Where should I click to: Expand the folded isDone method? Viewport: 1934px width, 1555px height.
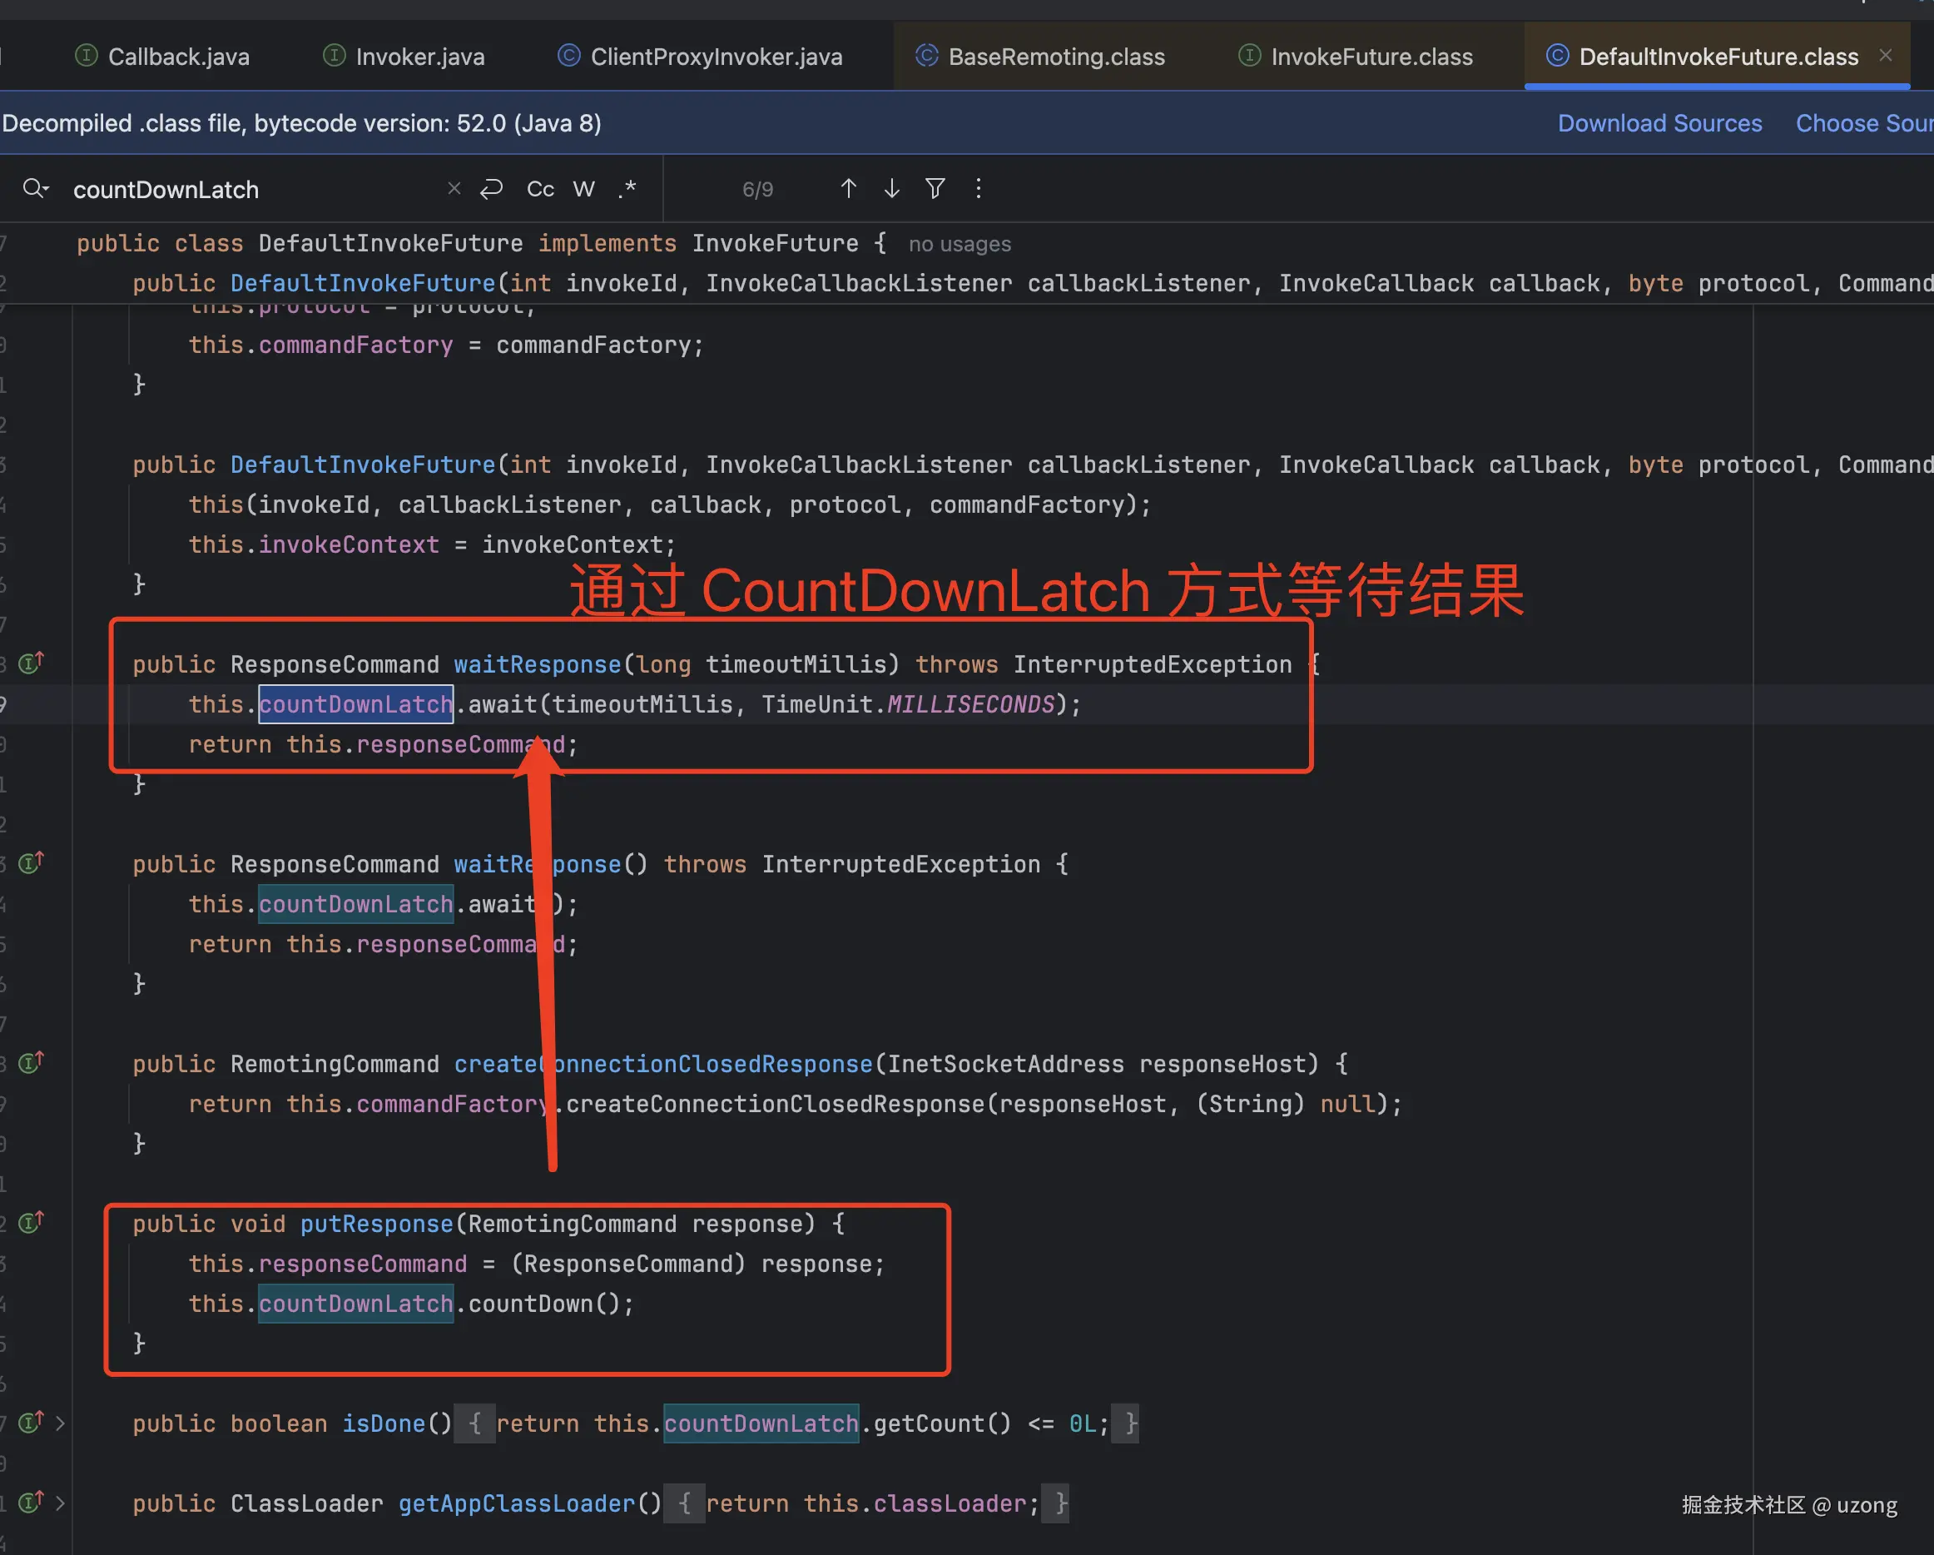click(x=59, y=1423)
